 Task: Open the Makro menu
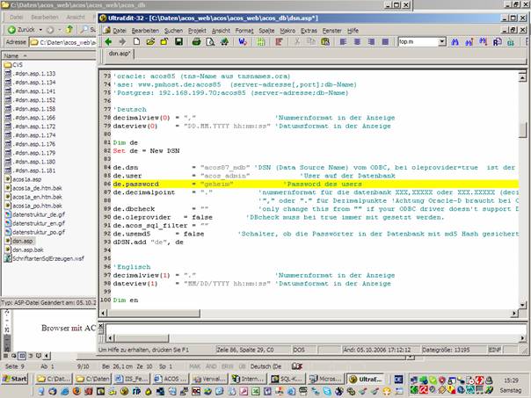click(x=287, y=31)
